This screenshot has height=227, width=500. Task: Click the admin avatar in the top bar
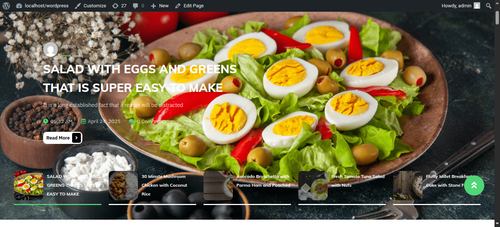pyautogui.click(x=477, y=6)
